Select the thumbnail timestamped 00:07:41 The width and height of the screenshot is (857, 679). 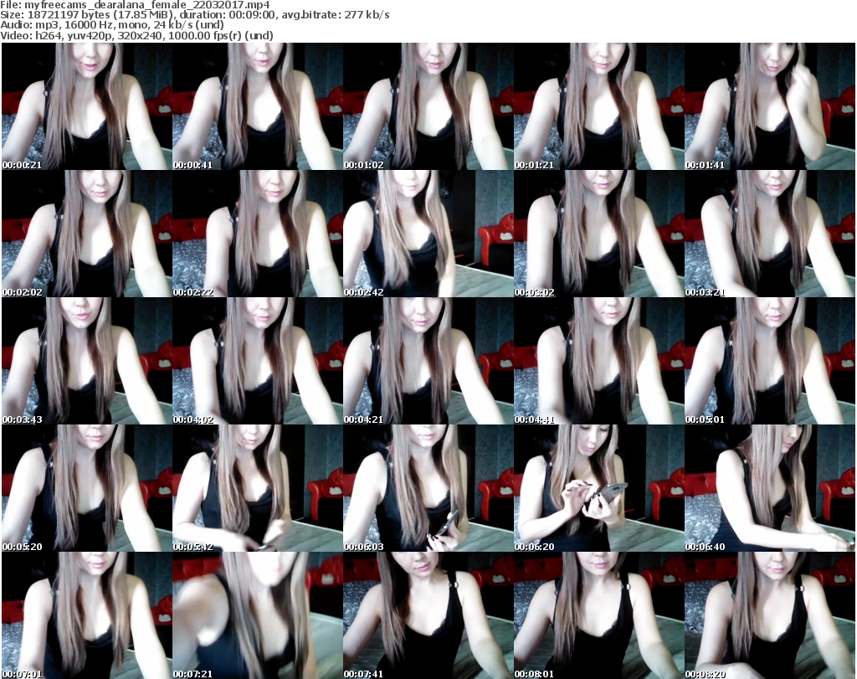[x=428, y=615]
